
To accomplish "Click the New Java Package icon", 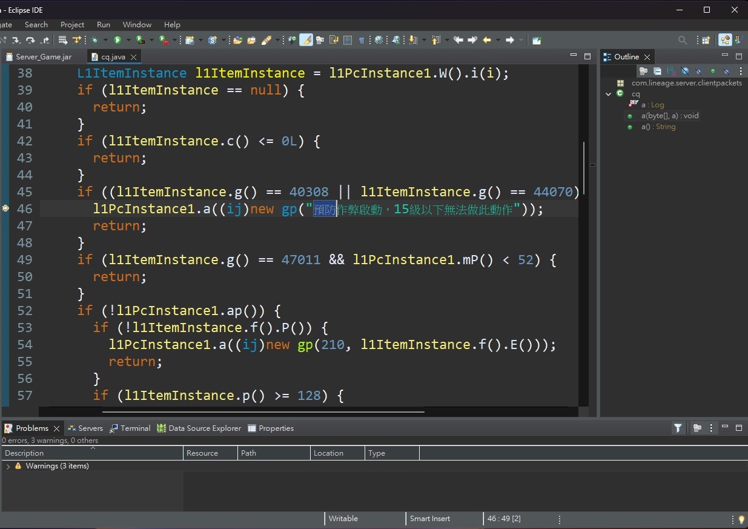I will 190,40.
